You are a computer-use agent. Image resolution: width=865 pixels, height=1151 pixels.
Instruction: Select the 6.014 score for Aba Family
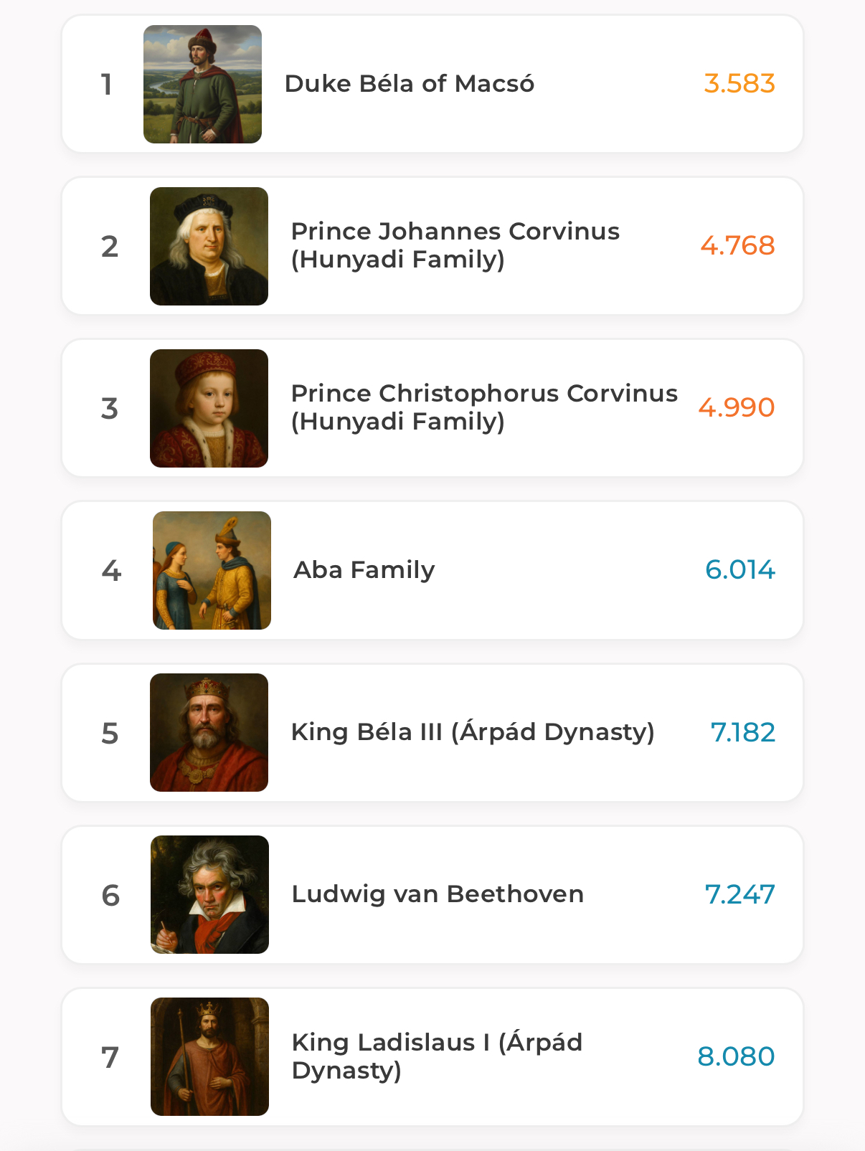(739, 570)
